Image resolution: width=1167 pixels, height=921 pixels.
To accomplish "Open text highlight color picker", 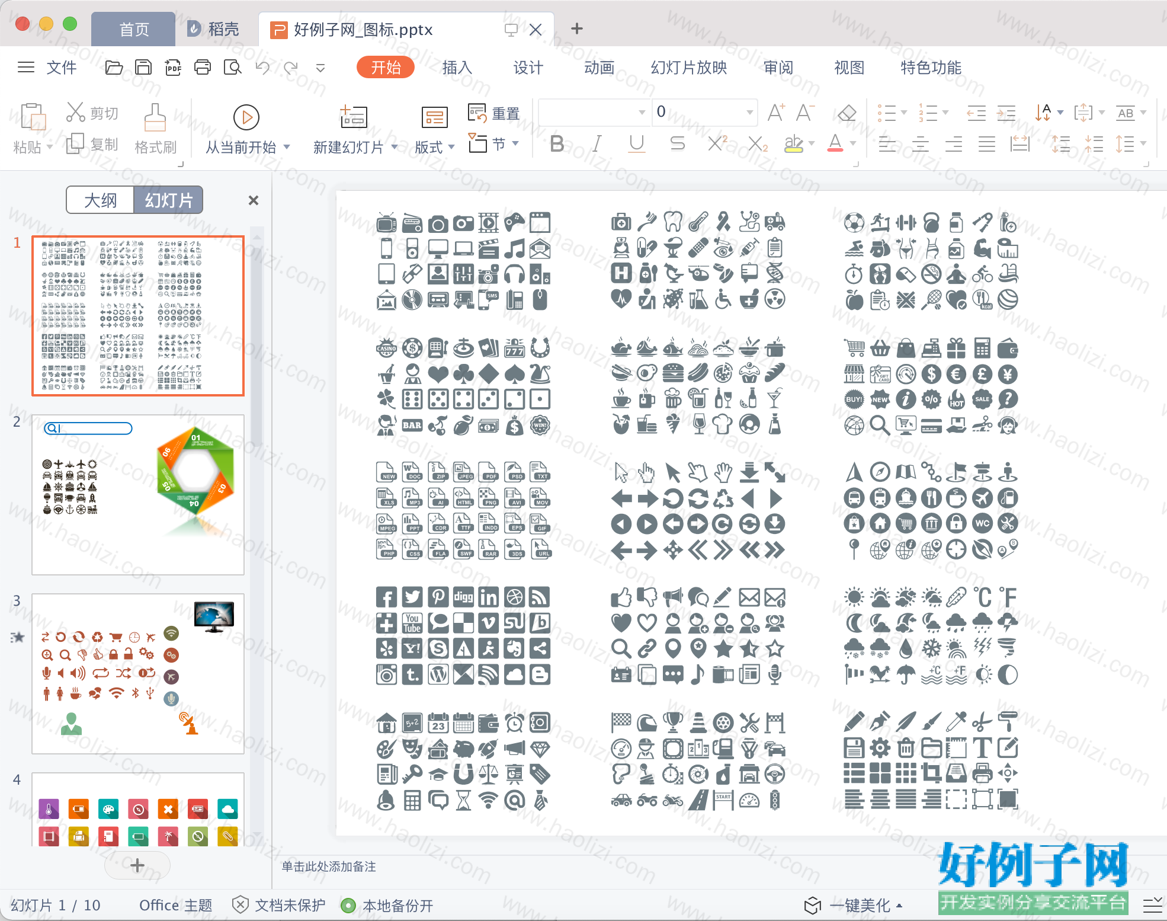I will (812, 143).
